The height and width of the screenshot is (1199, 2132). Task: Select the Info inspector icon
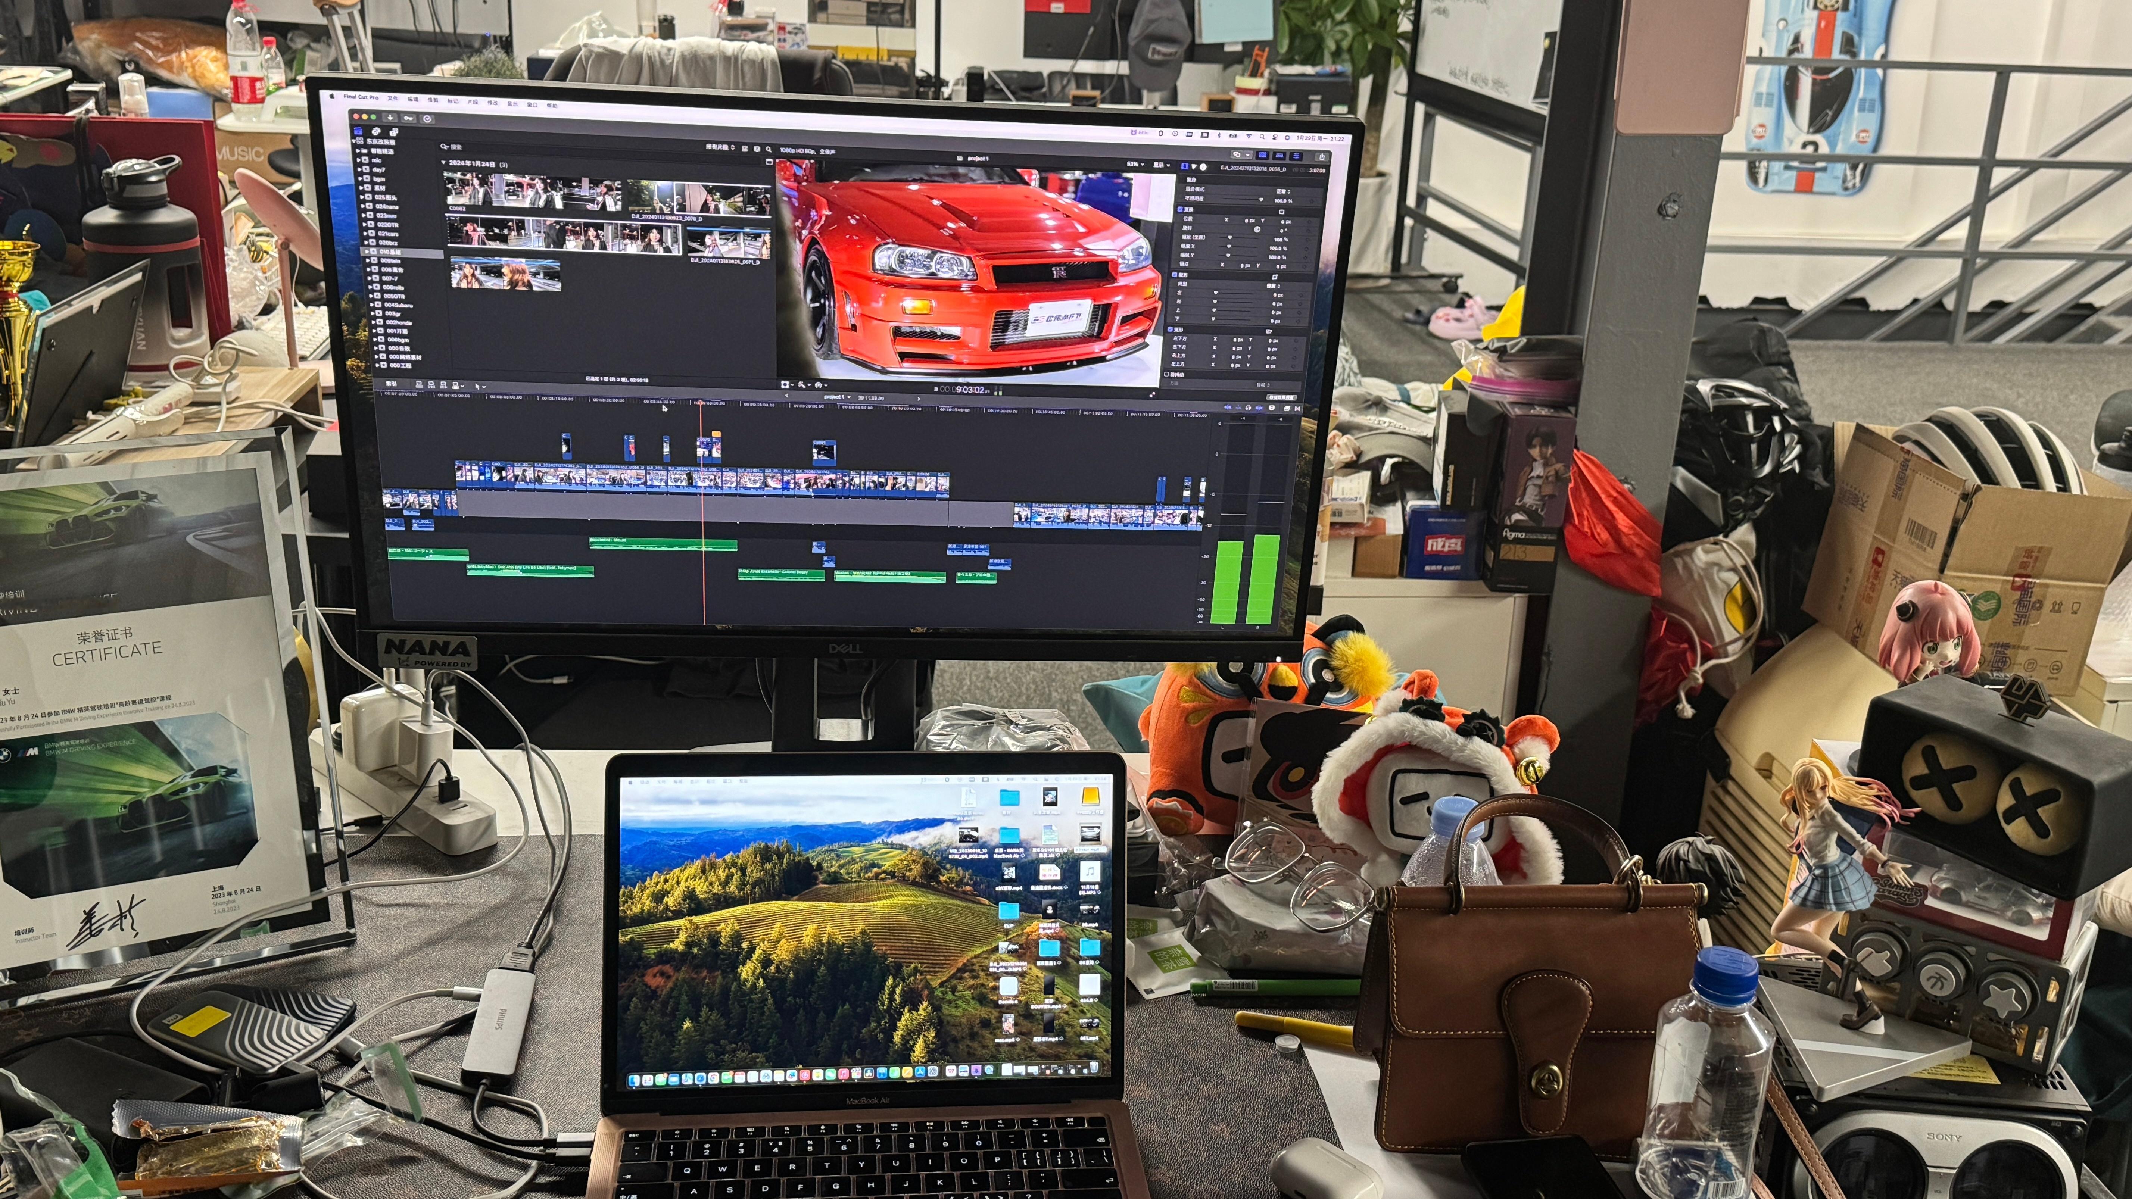tap(1203, 167)
